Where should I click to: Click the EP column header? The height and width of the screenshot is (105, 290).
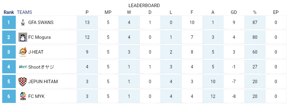pyautogui.click(x=276, y=12)
